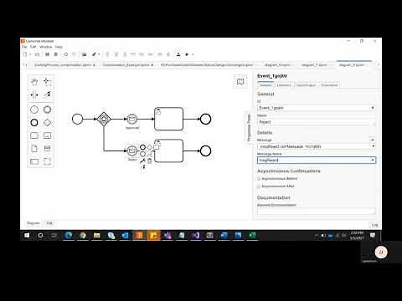Create a Task from the palette
Image resolution: width=402 pixels, height=301 pixels.
(x=34, y=135)
